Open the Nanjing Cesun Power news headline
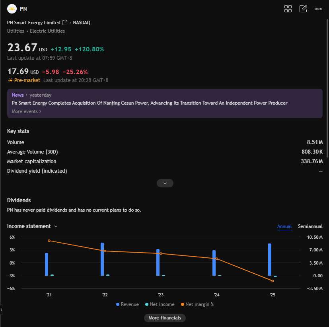 point(150,103)
